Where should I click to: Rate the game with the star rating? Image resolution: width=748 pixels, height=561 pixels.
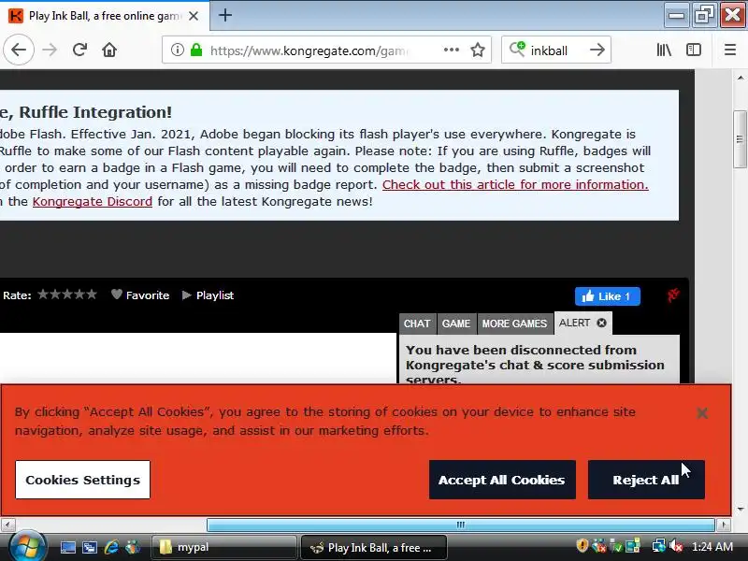[67, 295]
